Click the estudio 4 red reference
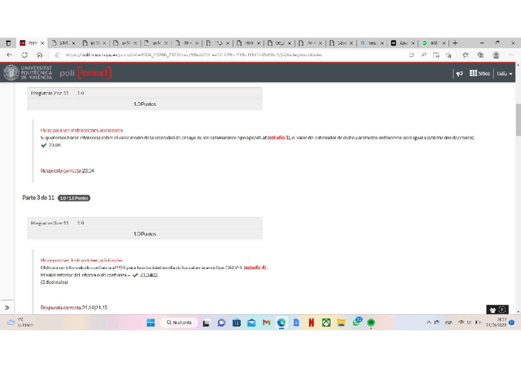Viewport: 521px width, 368px height. coord(255,267)
